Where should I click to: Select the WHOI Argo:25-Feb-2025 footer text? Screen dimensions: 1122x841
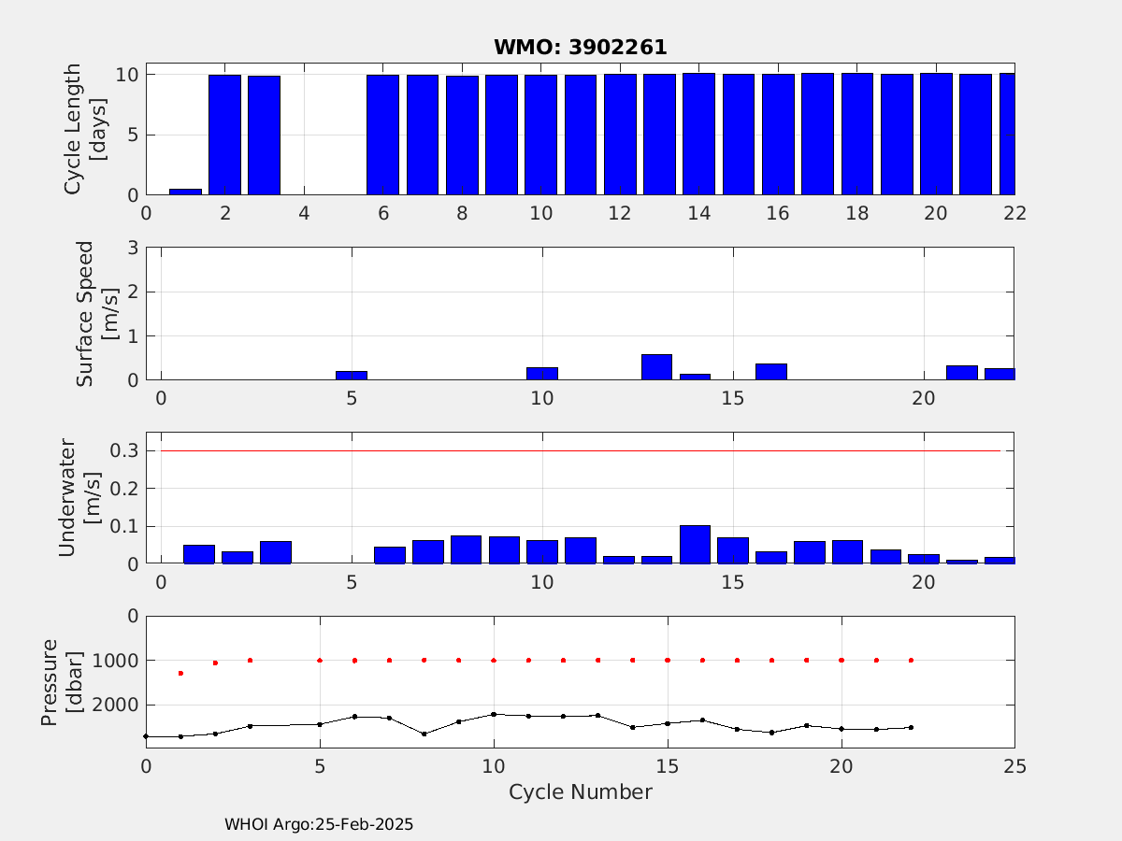[319, 825]
